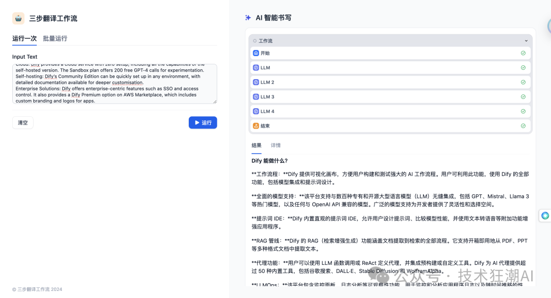The image size is (551, 298).
Task: Expand the 开始 node row
Action: tap(390, 53)
